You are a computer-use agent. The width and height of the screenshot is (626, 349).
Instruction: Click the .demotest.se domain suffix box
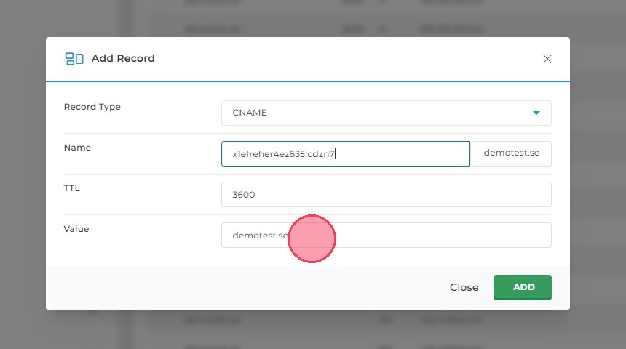coord(510,153)
